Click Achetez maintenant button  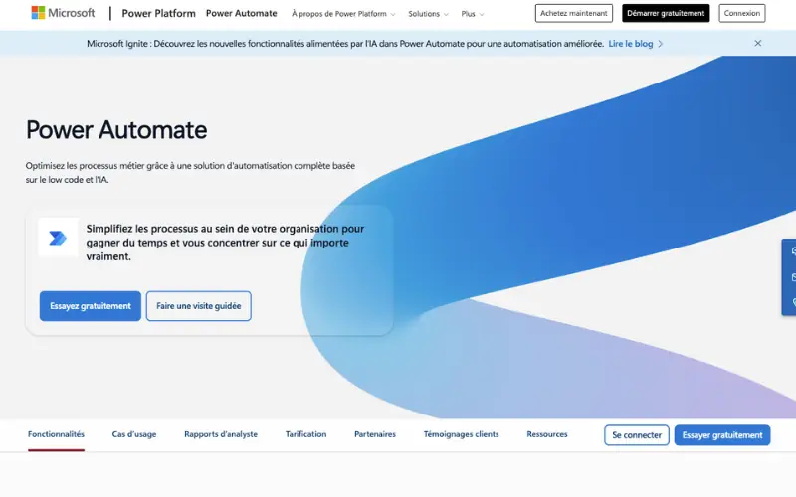point(574,13)
